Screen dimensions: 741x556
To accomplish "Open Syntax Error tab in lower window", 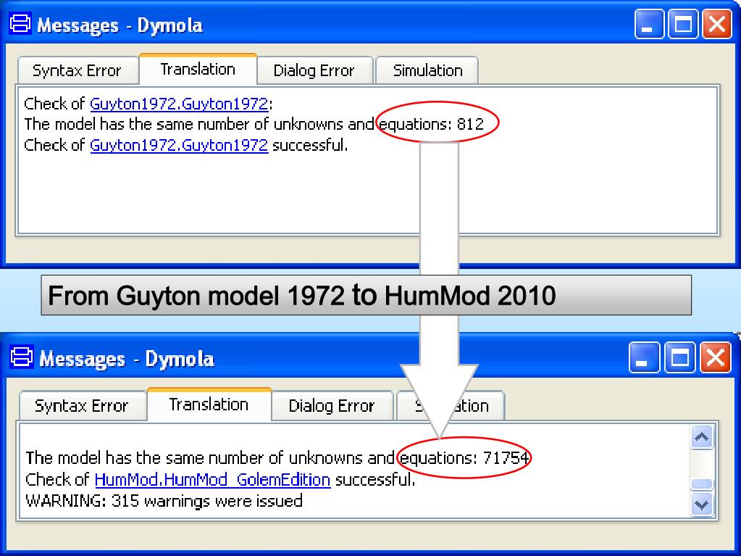I will 82,406.
